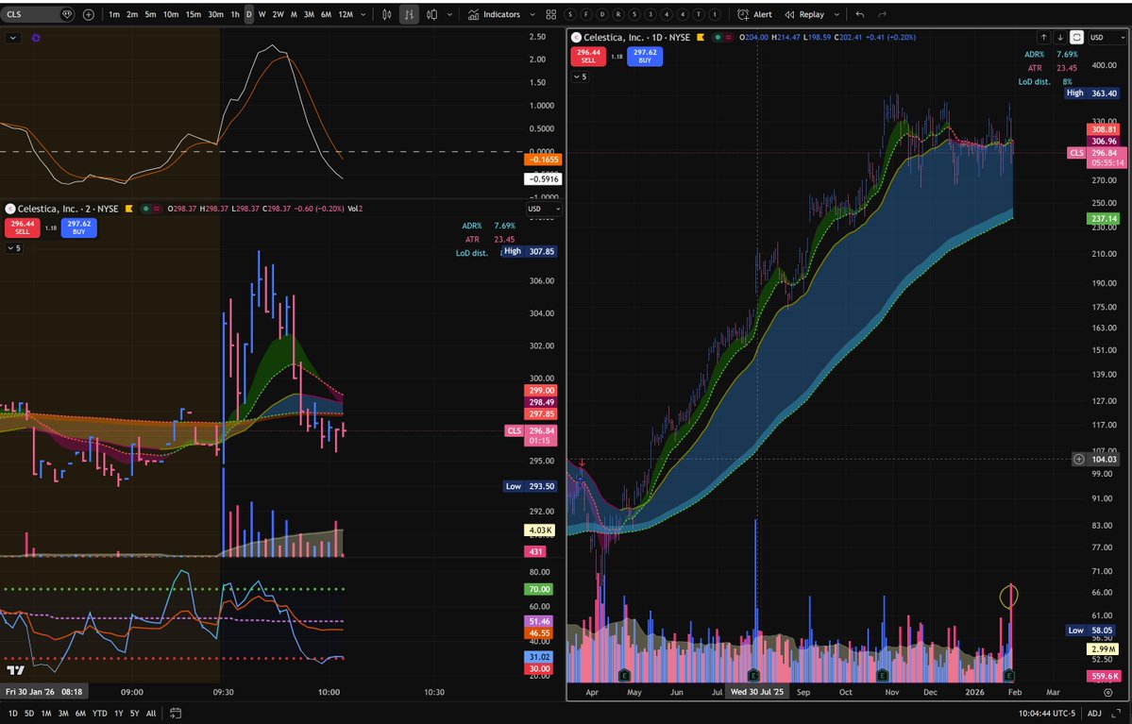1132x724 pixels.
Task: Start bar Replay mode
Action: 804,14
